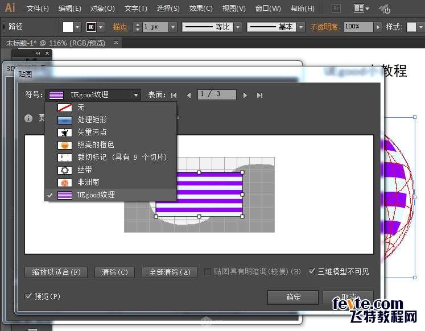Click white fill color swatch
425x331 pixels.
coord(68,27)
